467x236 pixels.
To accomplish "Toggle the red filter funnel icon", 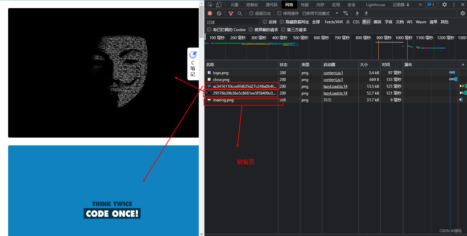I will point(231,13).
